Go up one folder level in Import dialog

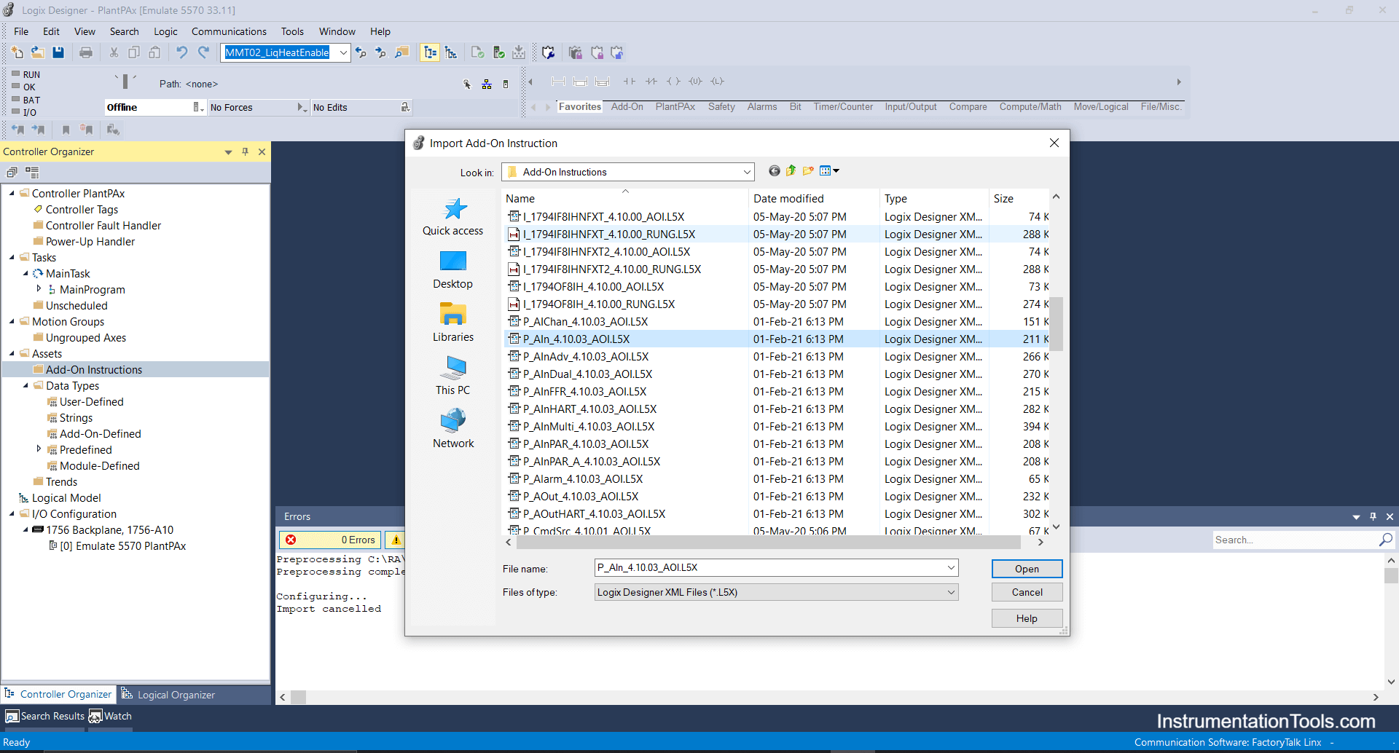coord(791,171)
